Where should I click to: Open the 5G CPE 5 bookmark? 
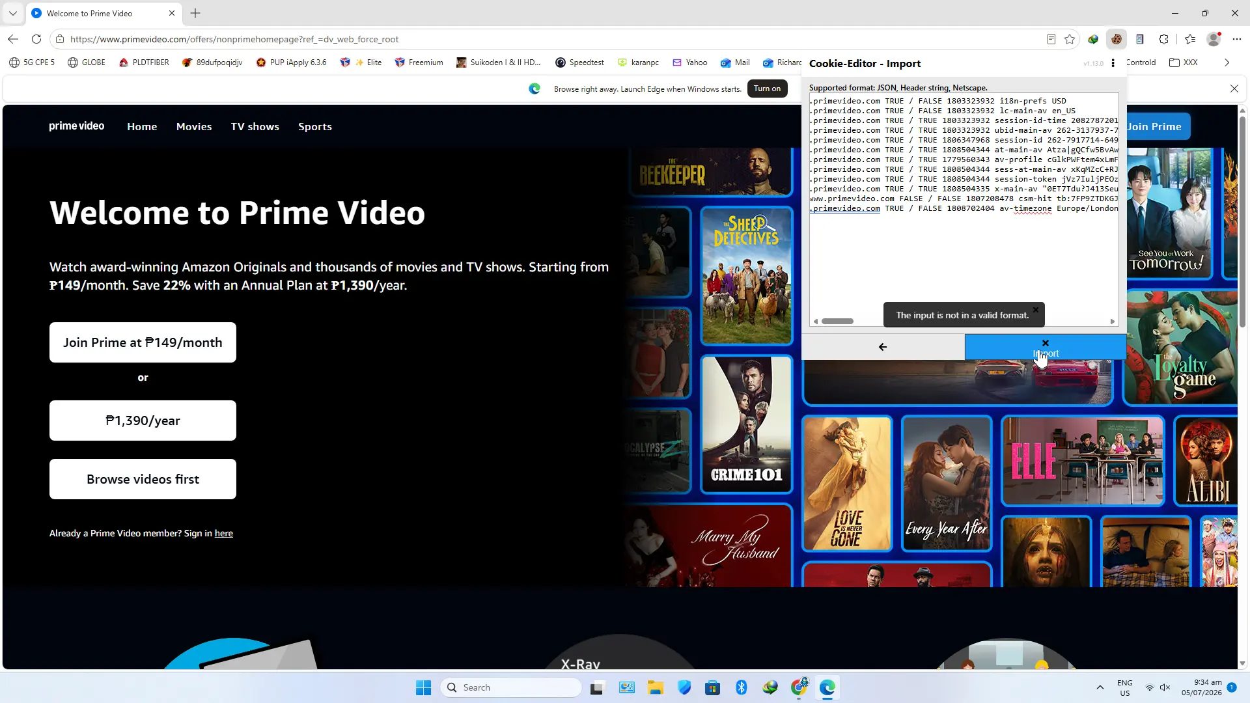pyautogui.click(x=32, y=62)
